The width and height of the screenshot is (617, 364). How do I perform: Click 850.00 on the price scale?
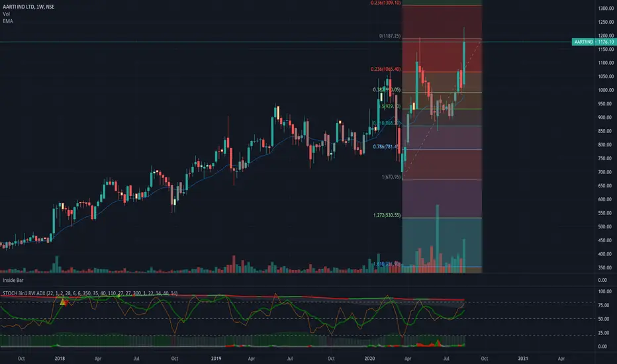606,131
